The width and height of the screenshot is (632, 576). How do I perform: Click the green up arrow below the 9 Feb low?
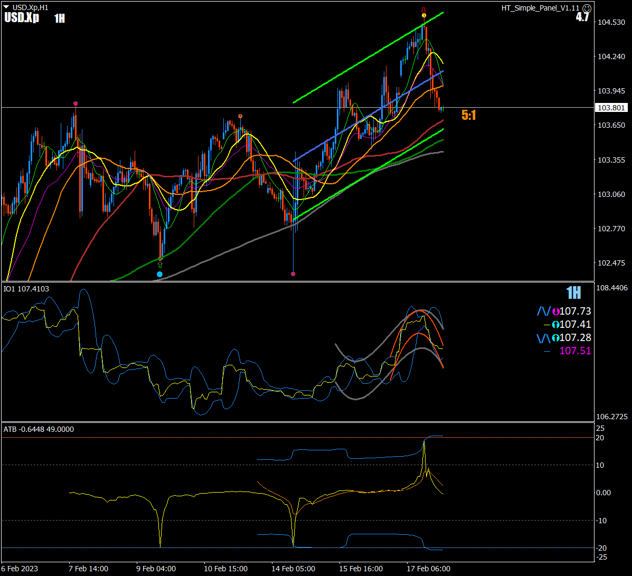160,265
